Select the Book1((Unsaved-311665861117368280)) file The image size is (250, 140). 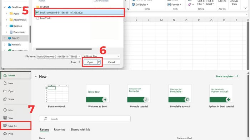click(79, 12)
